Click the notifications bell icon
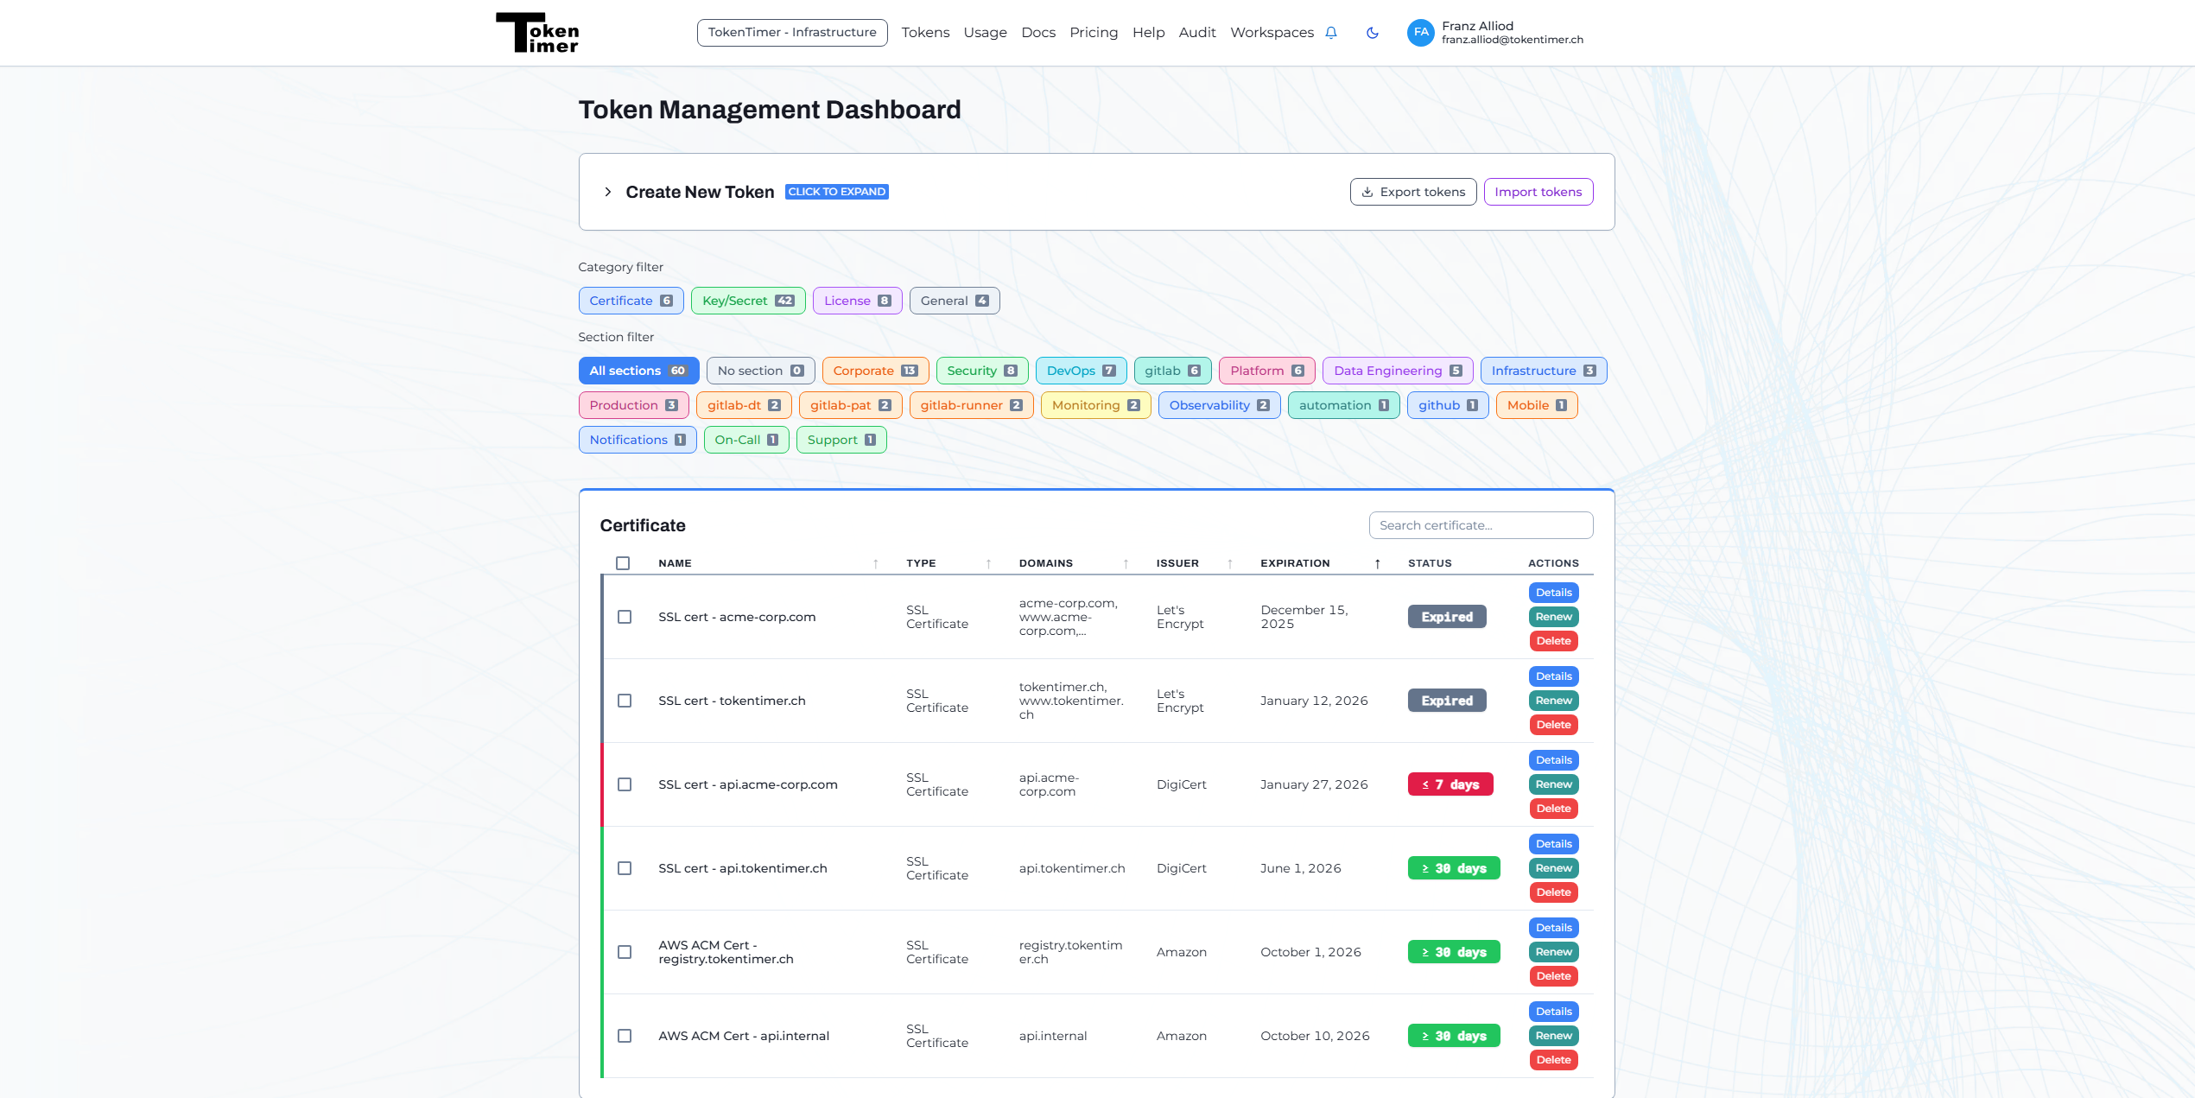 pyautogui.click(x=1331, y=33)
